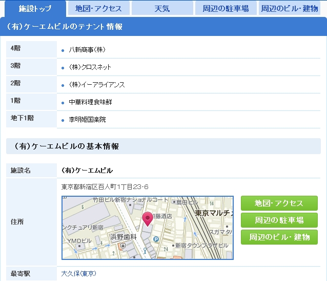Click the blue parking P icon on map

click(156, 239)
